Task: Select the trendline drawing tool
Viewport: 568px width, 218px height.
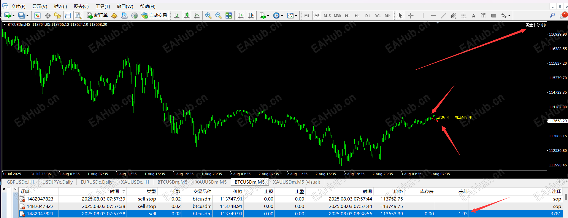Action: 443,15
